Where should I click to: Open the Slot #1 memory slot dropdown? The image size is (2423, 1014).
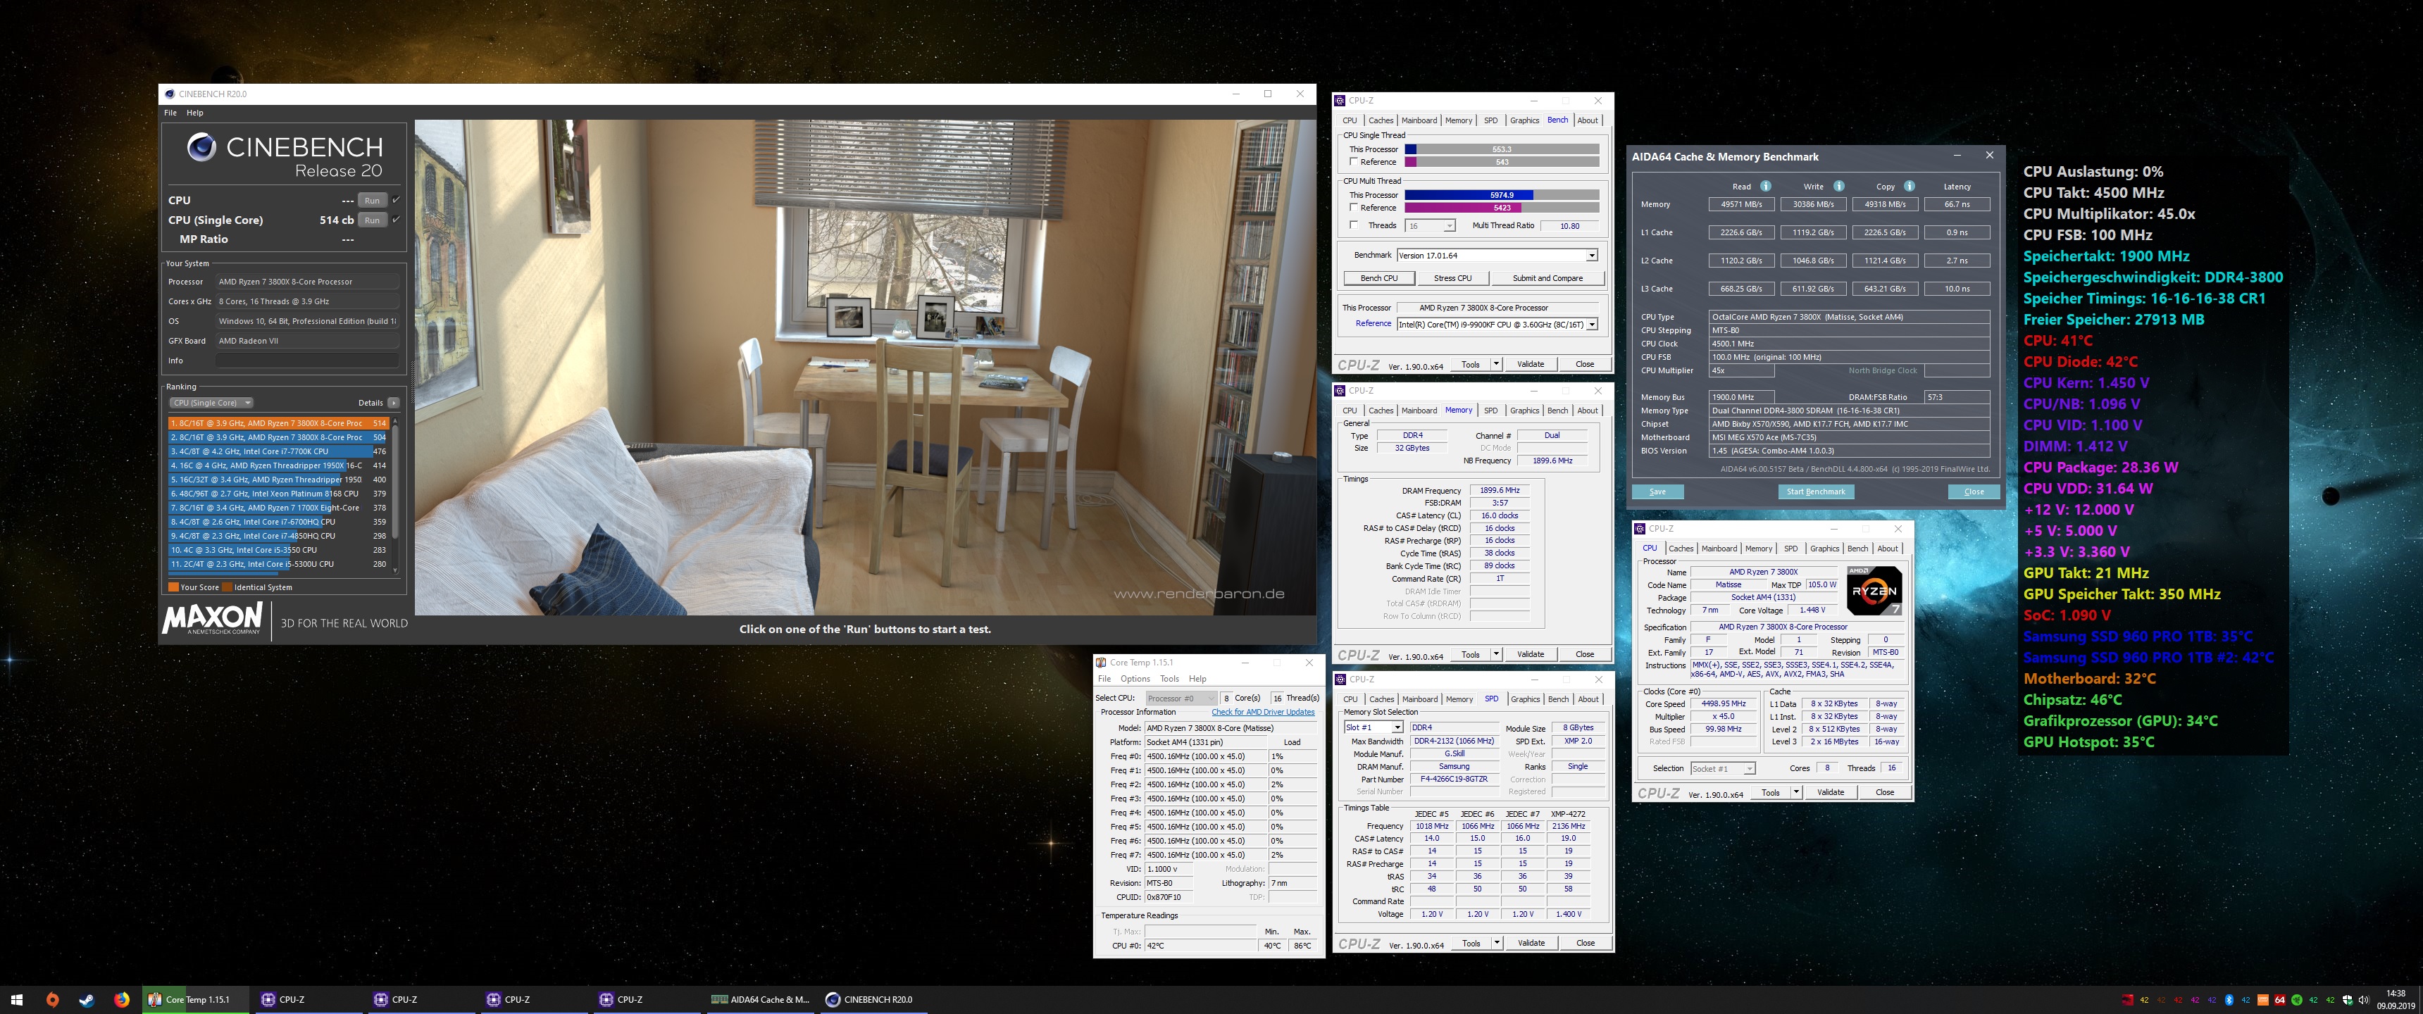point(1397,727)
